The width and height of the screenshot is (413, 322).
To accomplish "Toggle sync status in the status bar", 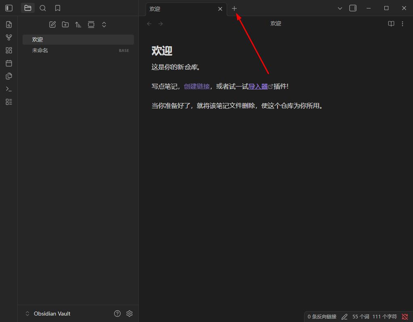I will pos(406,317).
